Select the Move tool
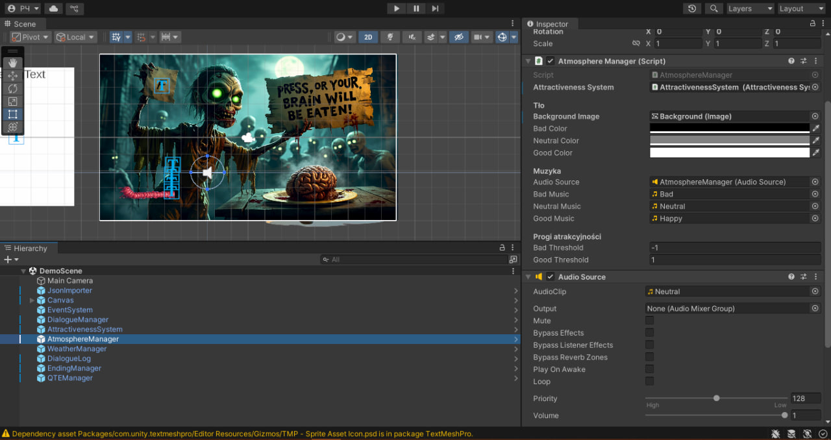The height and width of the screenshot is (440, 831). pyautogui.click(x=13, y=76)
